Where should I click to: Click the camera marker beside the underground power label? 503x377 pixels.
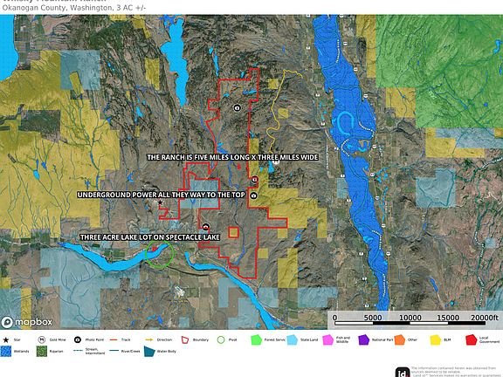tap(253, 195)
